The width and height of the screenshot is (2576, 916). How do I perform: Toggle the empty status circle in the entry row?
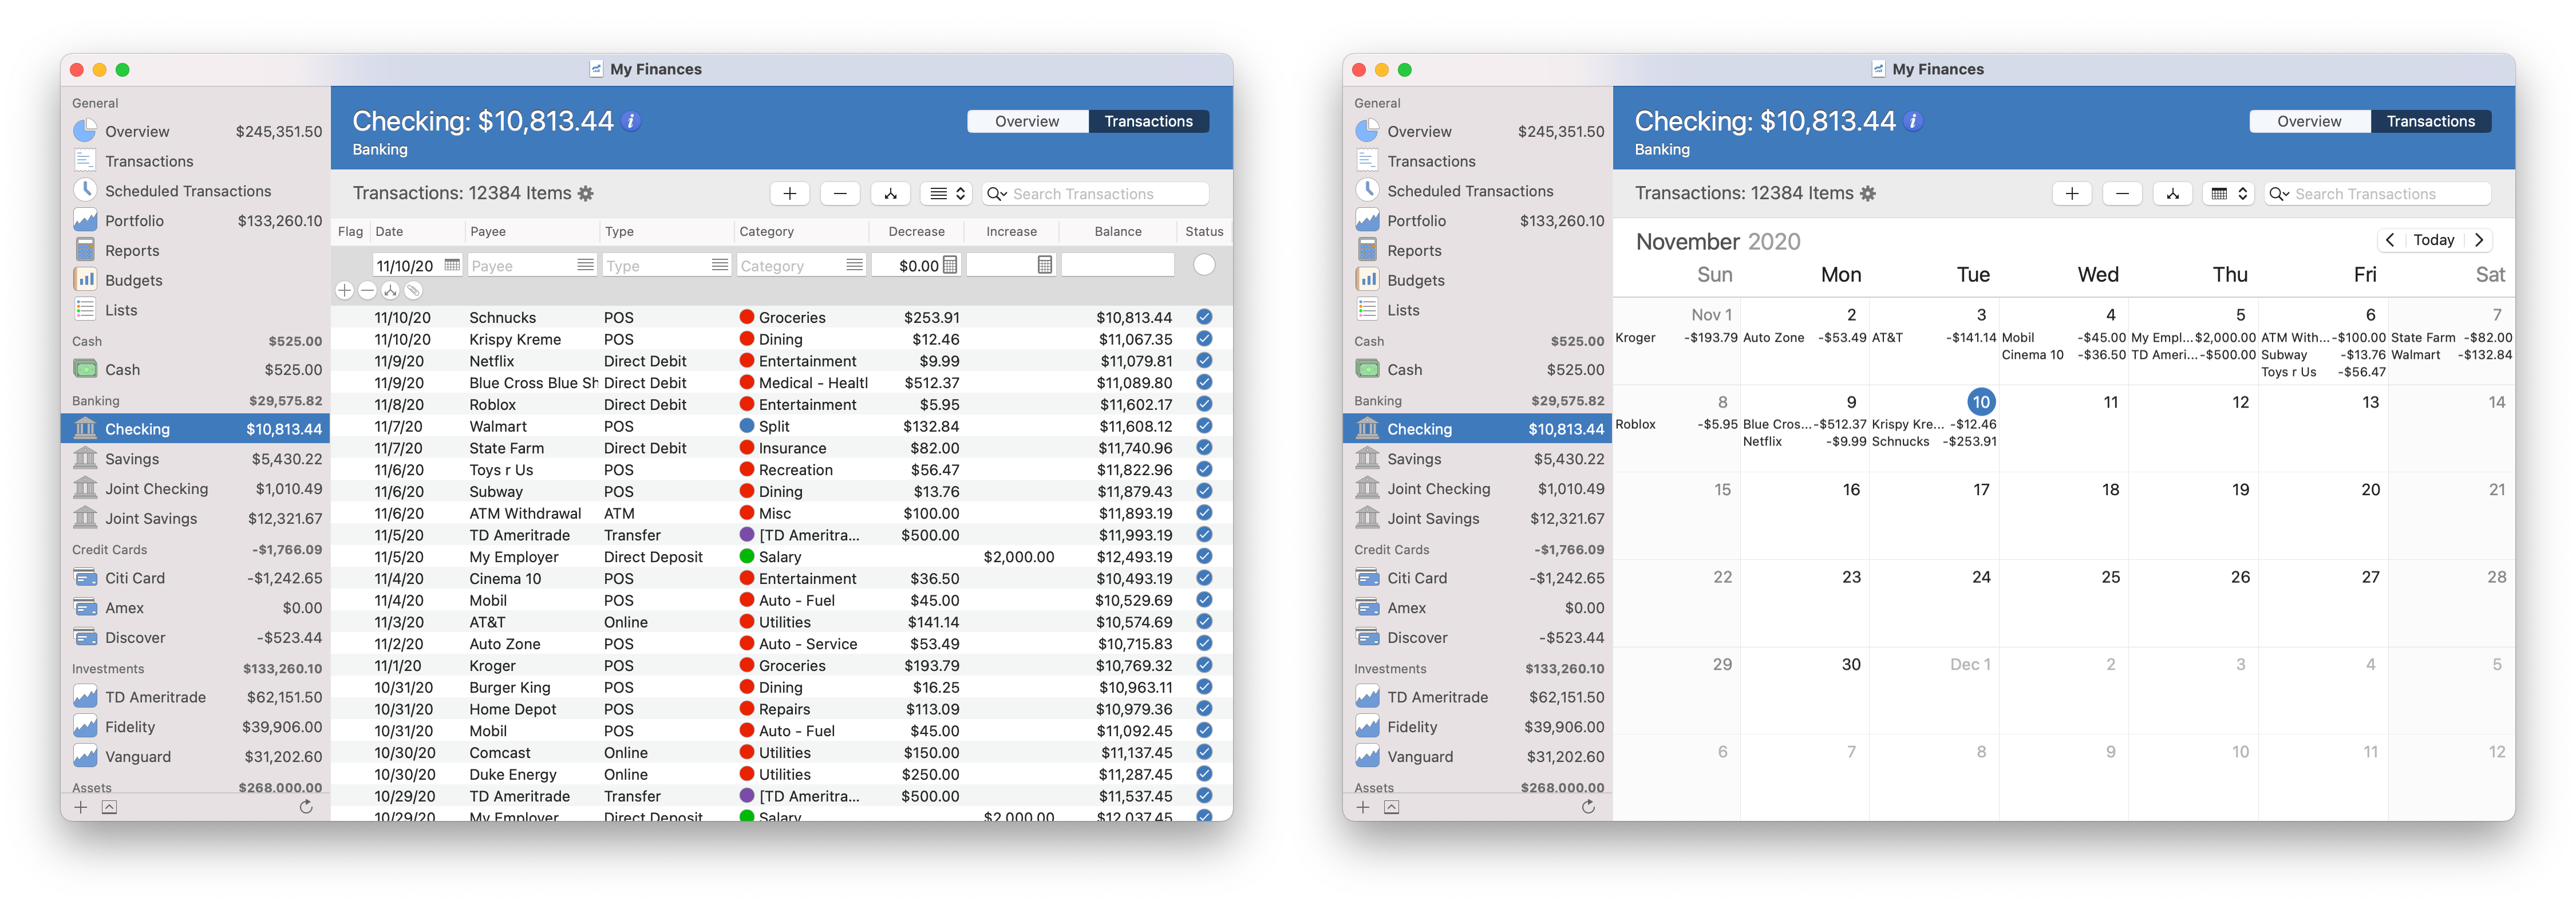pyautogui.click(x=1204, y=265)
